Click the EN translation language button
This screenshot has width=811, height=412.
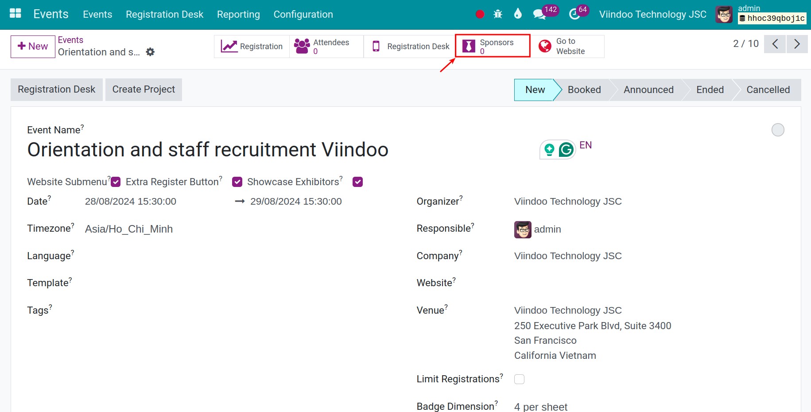586,145
